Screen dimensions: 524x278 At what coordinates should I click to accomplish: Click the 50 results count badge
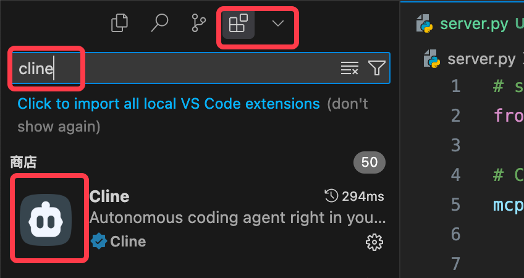tap(370, 162)
